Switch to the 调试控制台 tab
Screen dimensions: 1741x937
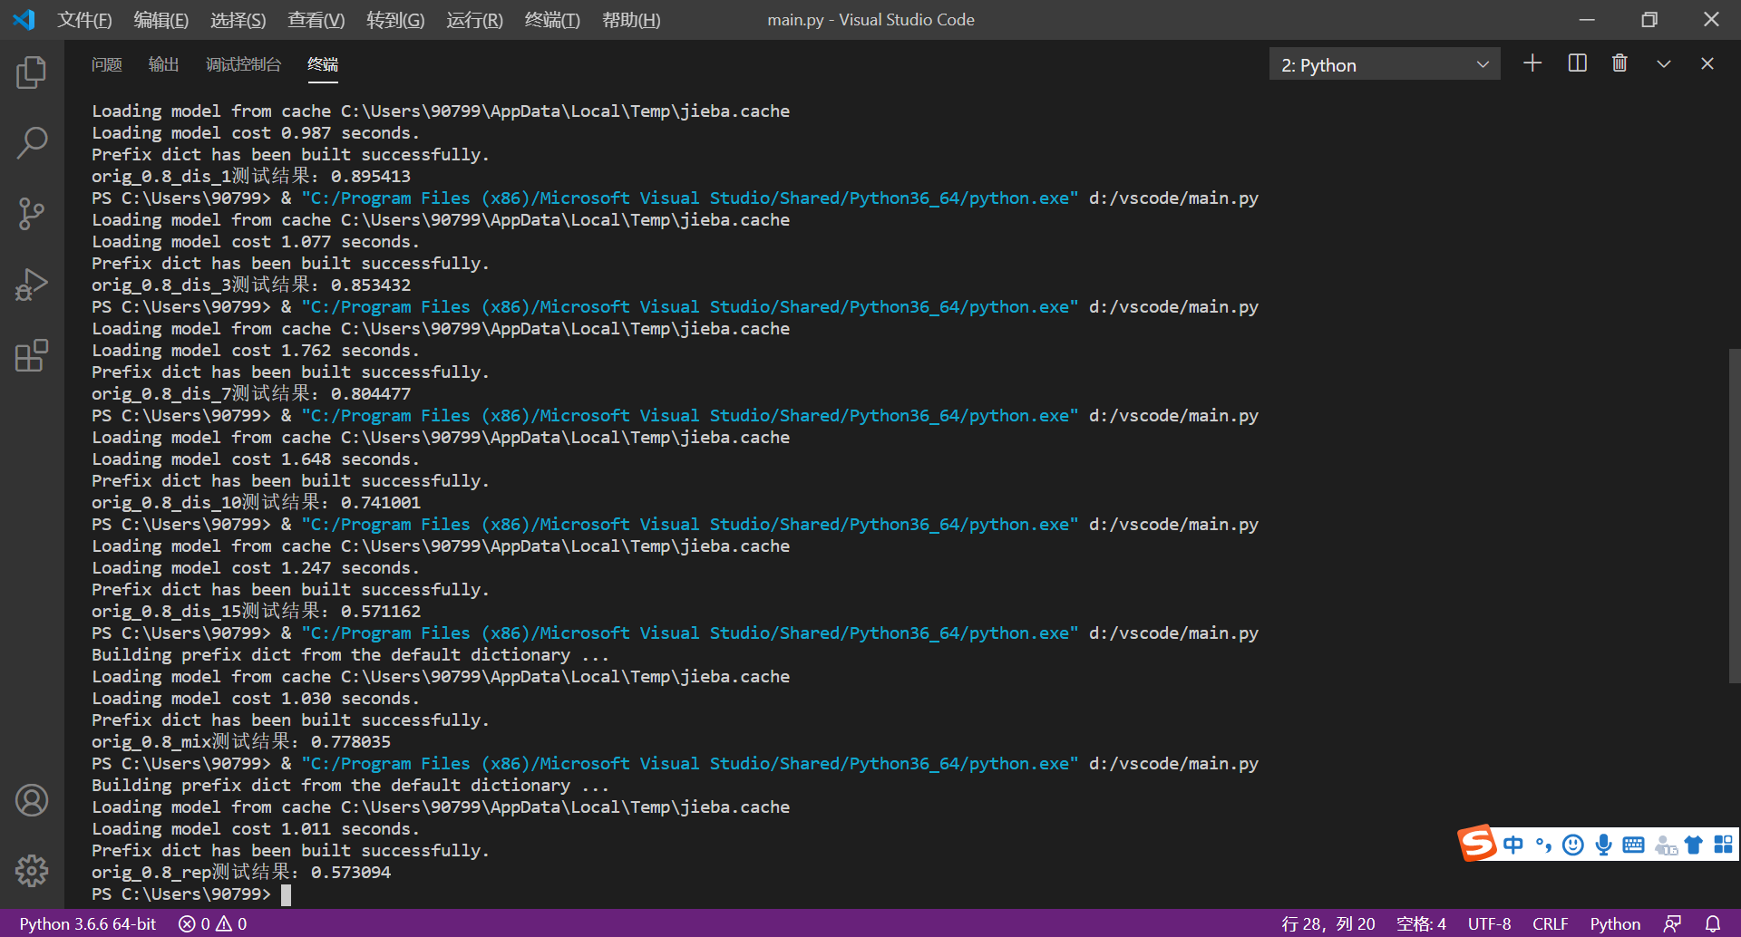pos(243,64)
